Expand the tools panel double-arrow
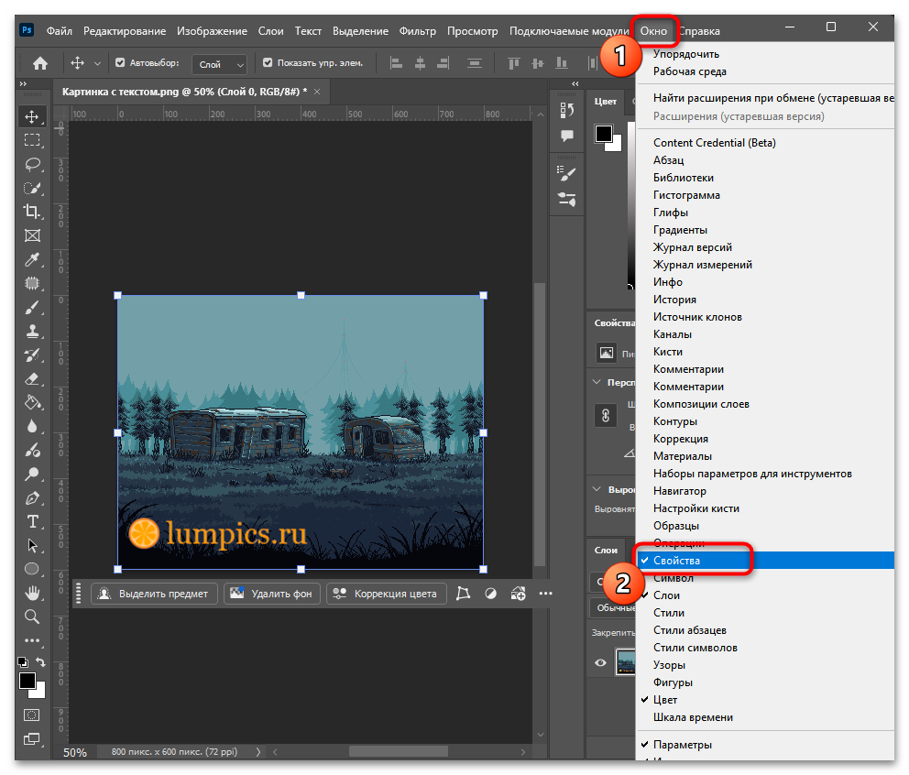 23,84
